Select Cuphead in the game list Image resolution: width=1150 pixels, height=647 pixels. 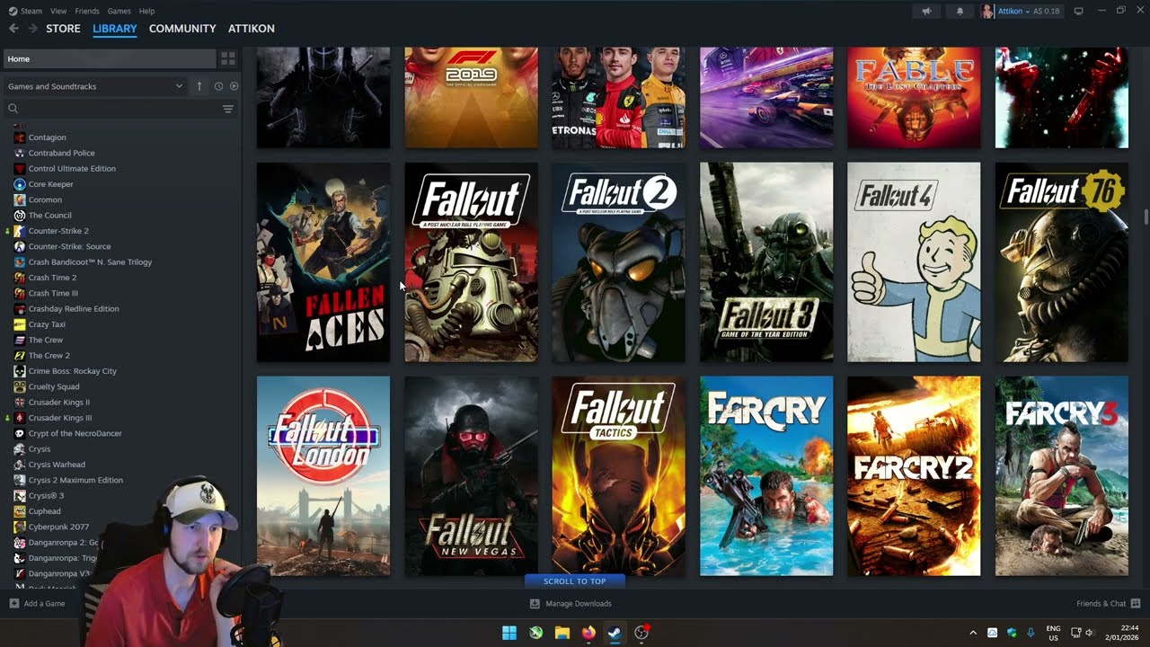(45, 511)
